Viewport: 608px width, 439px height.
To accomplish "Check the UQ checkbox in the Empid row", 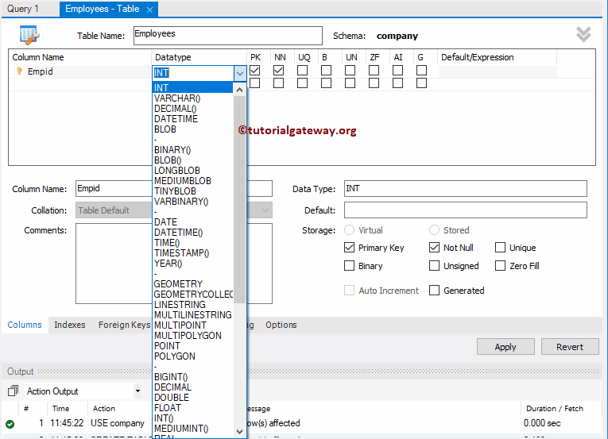I will click(x=303, y=70).
